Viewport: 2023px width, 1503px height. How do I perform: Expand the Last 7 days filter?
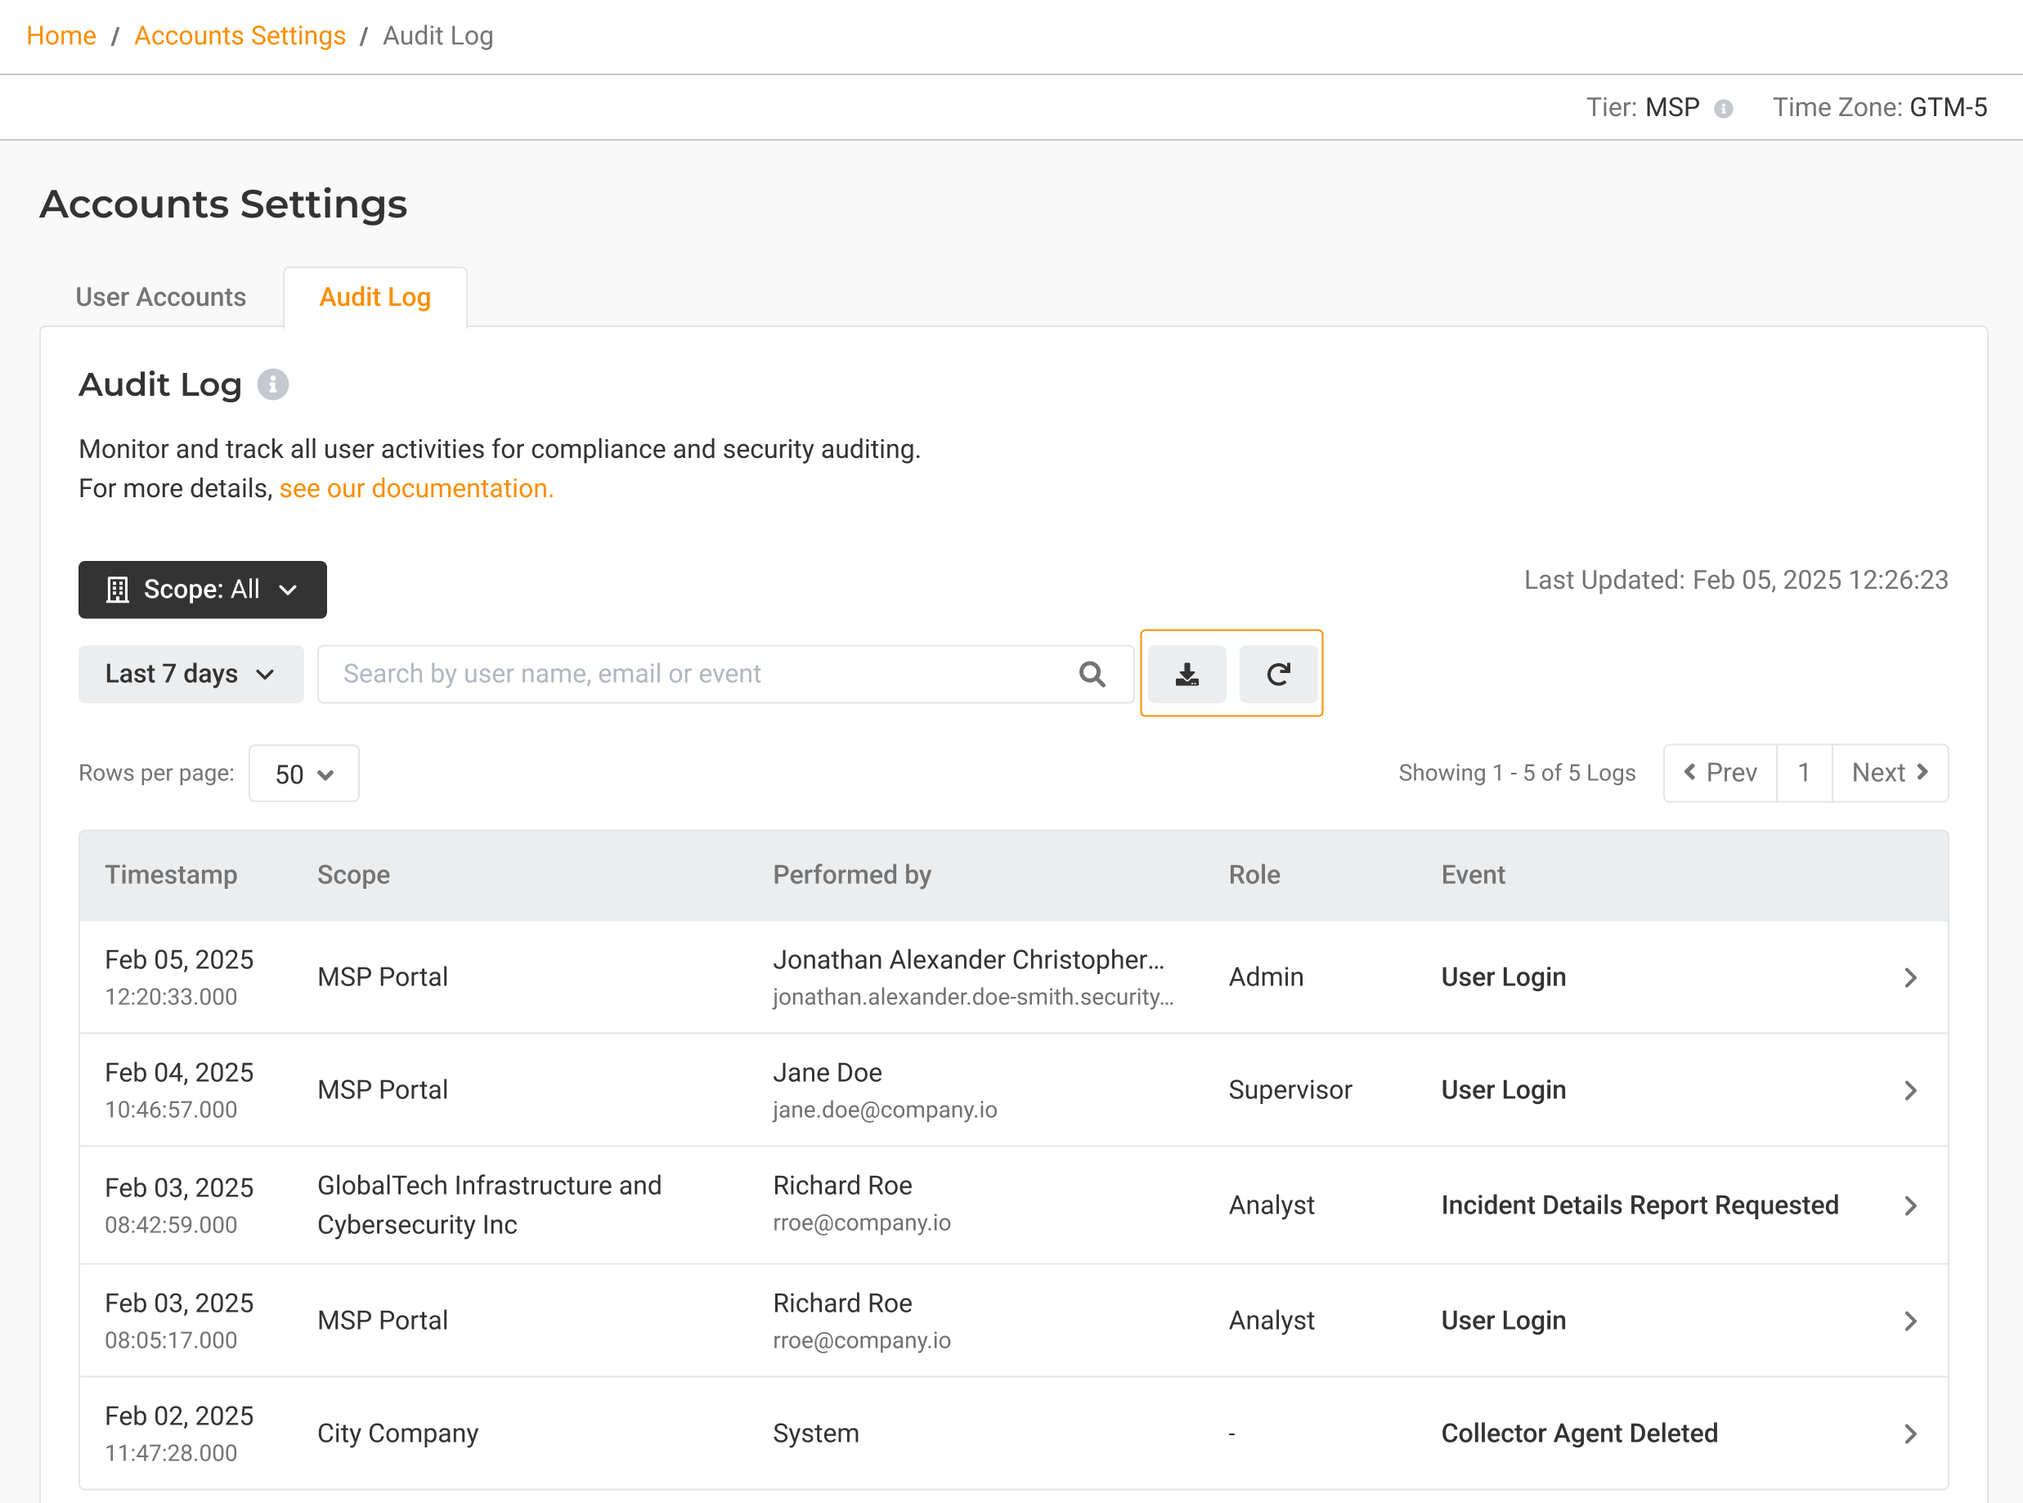191,674
